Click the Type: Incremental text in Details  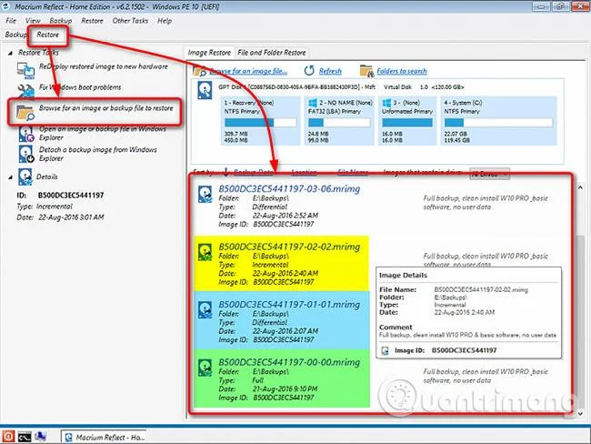pyautogui.click(x=45, y=207)
